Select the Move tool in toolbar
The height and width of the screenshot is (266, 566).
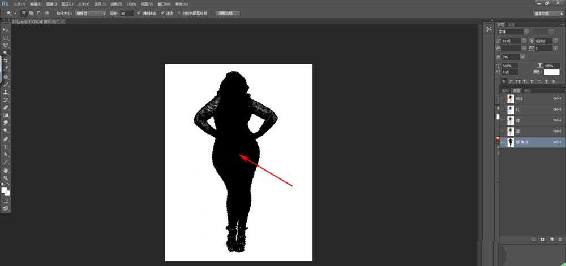(x=6, y=30)
